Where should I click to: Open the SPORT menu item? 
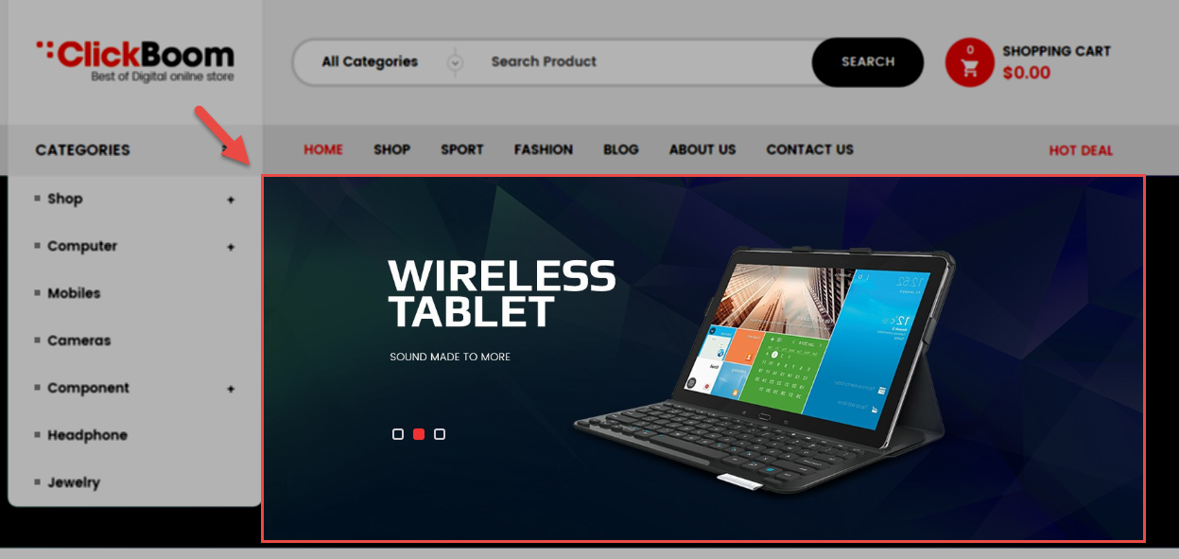click(x=462, y=149)
